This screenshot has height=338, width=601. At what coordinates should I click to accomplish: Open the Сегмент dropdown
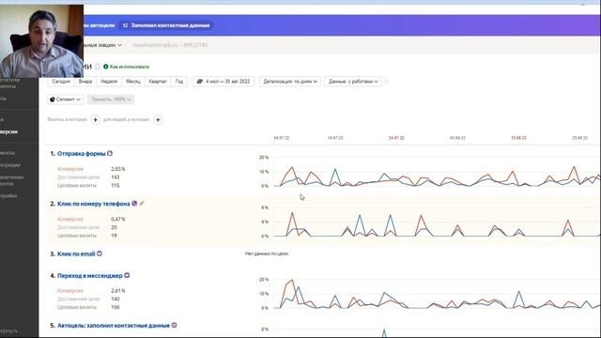pos(65,100)
